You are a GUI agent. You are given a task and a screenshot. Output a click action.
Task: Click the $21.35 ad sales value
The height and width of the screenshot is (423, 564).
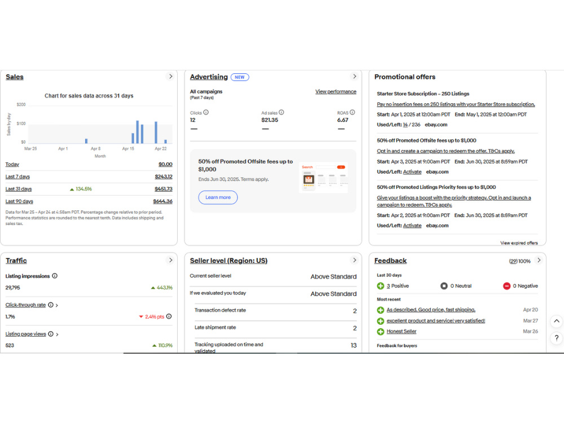click(x=270, y=120)
